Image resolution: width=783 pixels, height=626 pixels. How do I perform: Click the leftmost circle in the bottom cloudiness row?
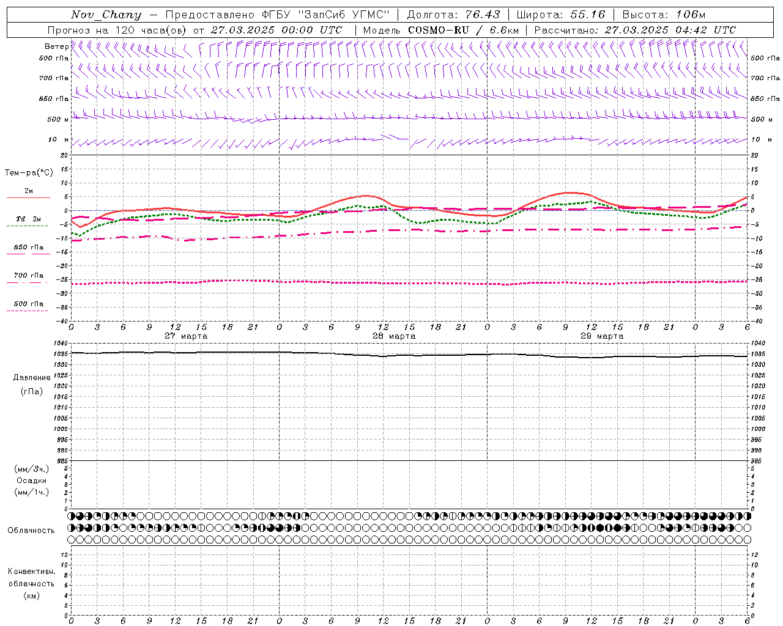coord(72,539)
